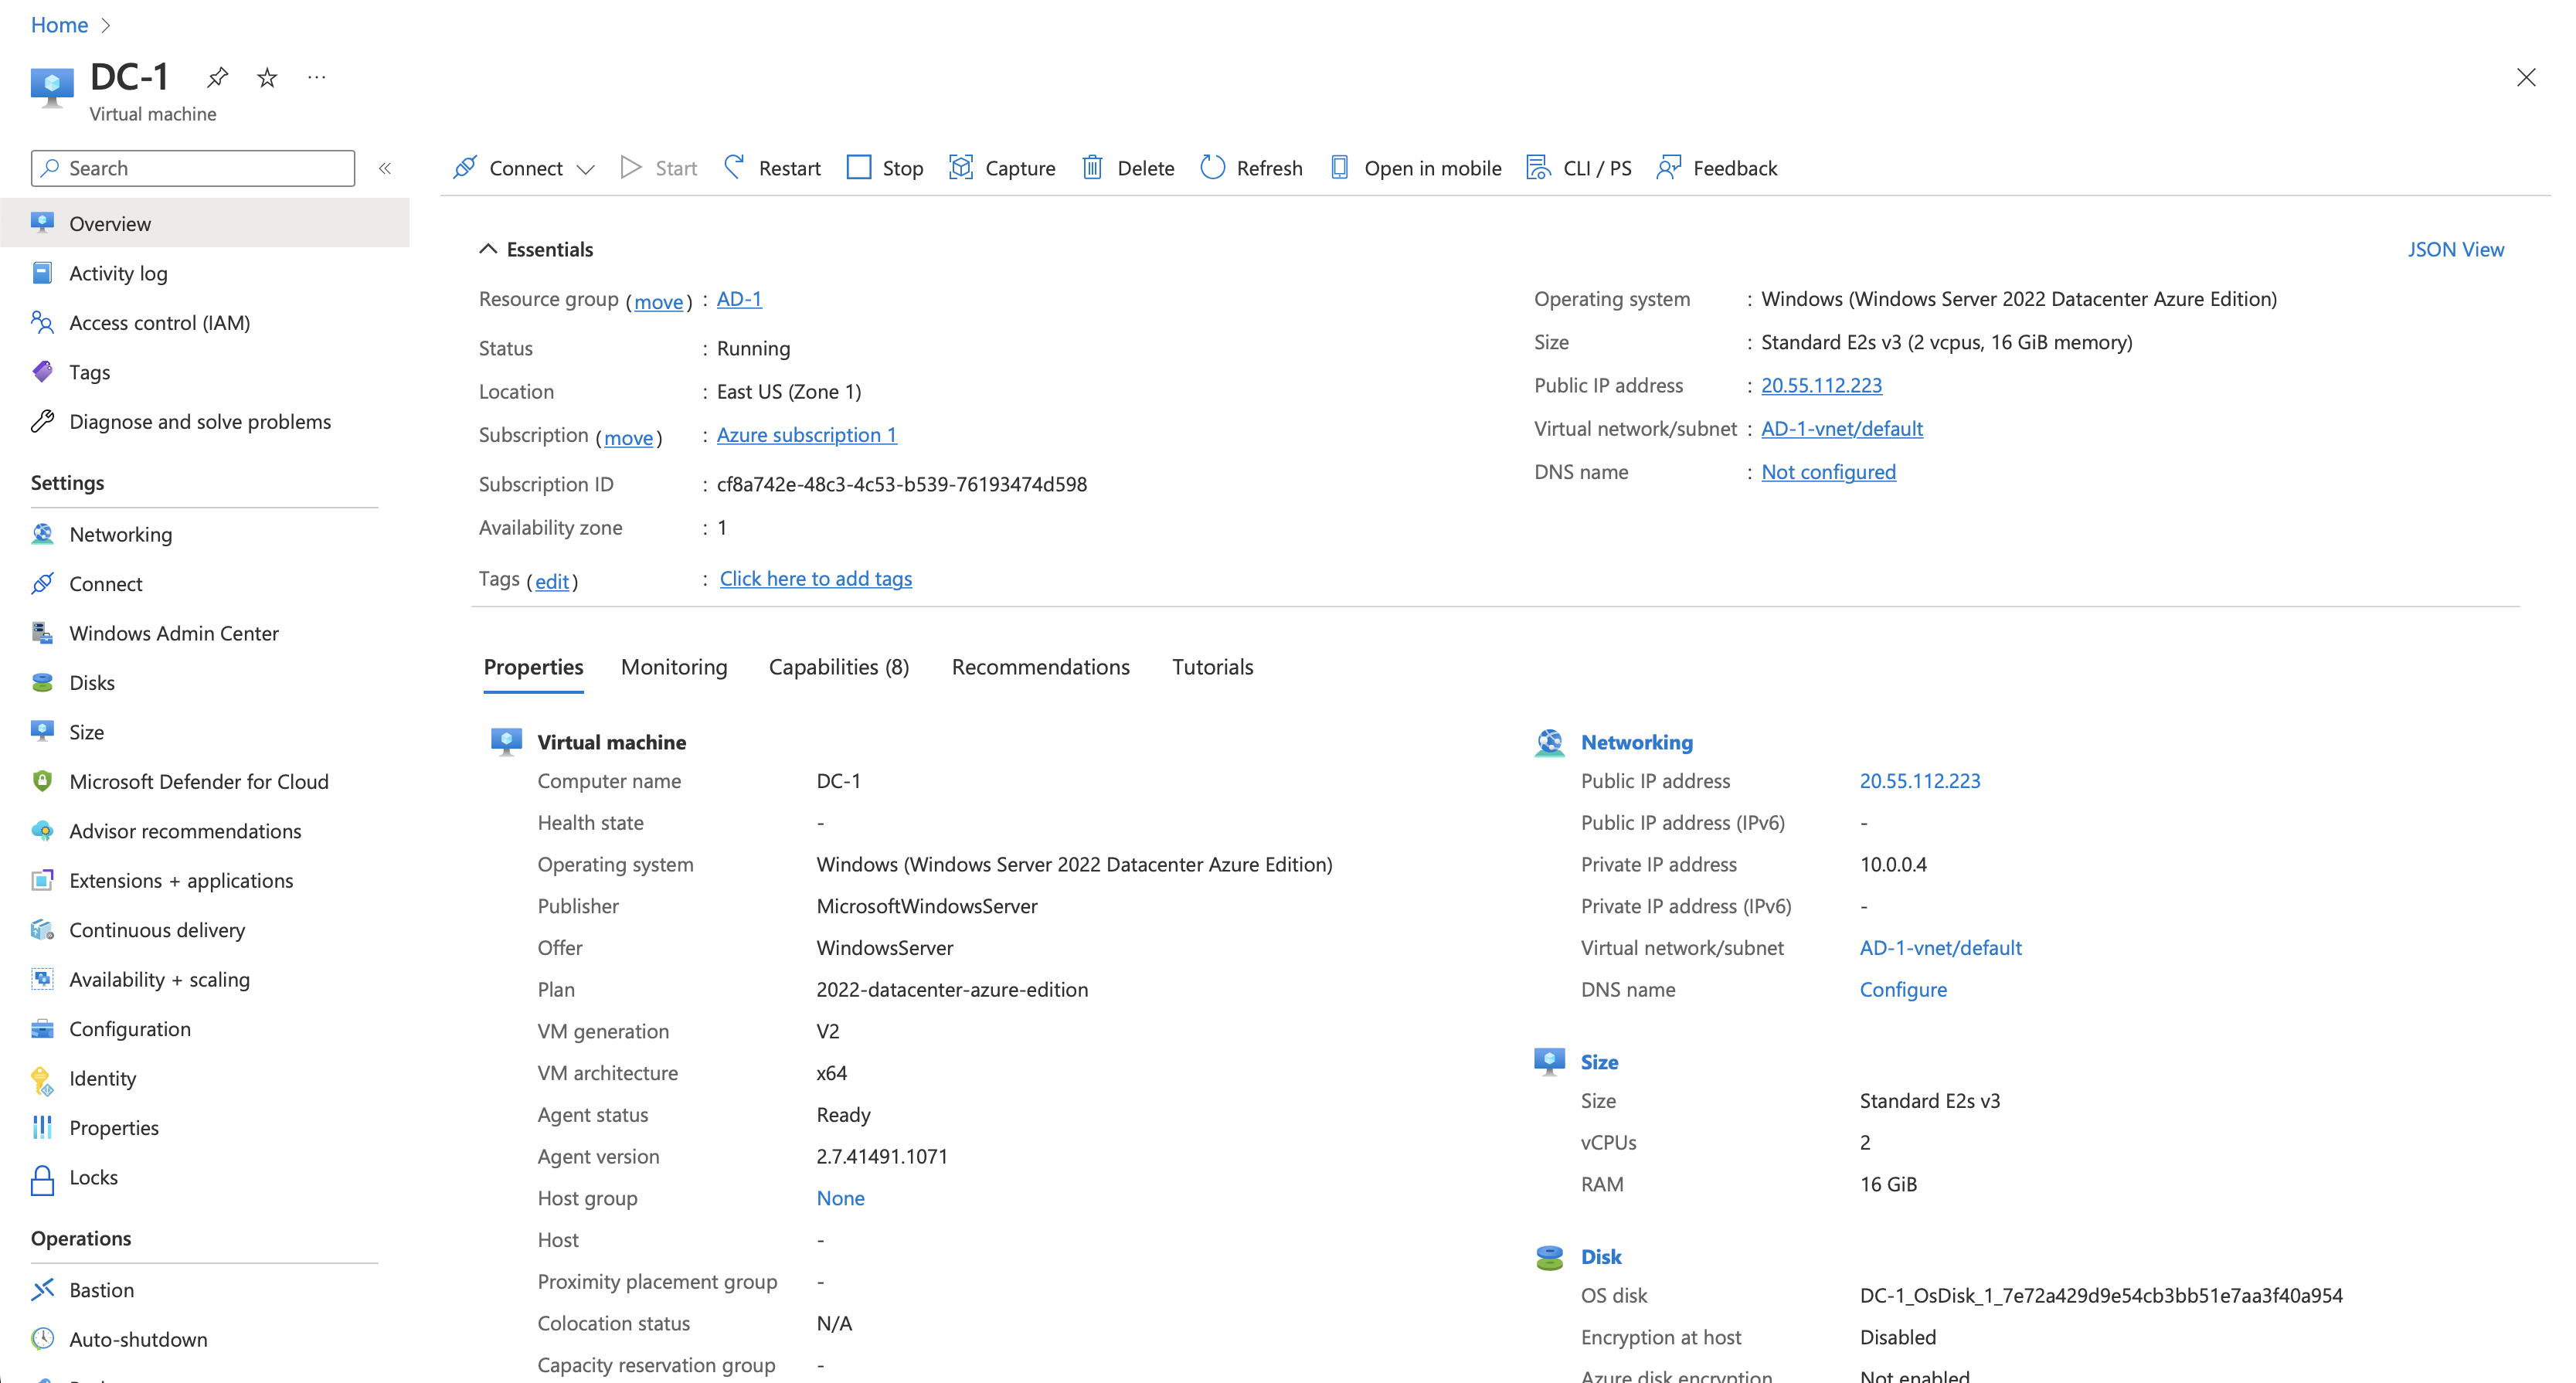Open the Bastion operations page
This screenshot has width=2576, height=1383.
point(101,1290)
